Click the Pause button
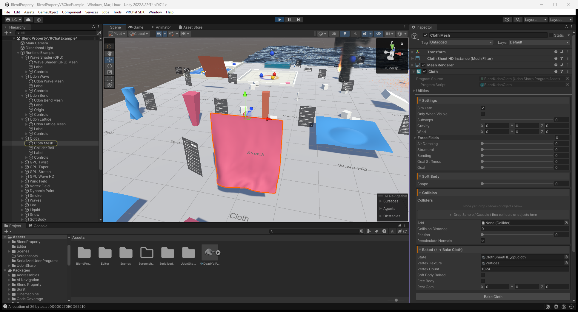 tap(289, 20)
